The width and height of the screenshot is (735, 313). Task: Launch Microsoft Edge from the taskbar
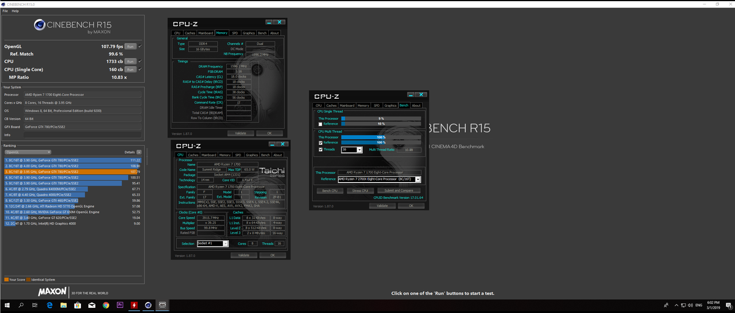pos(49,305)
